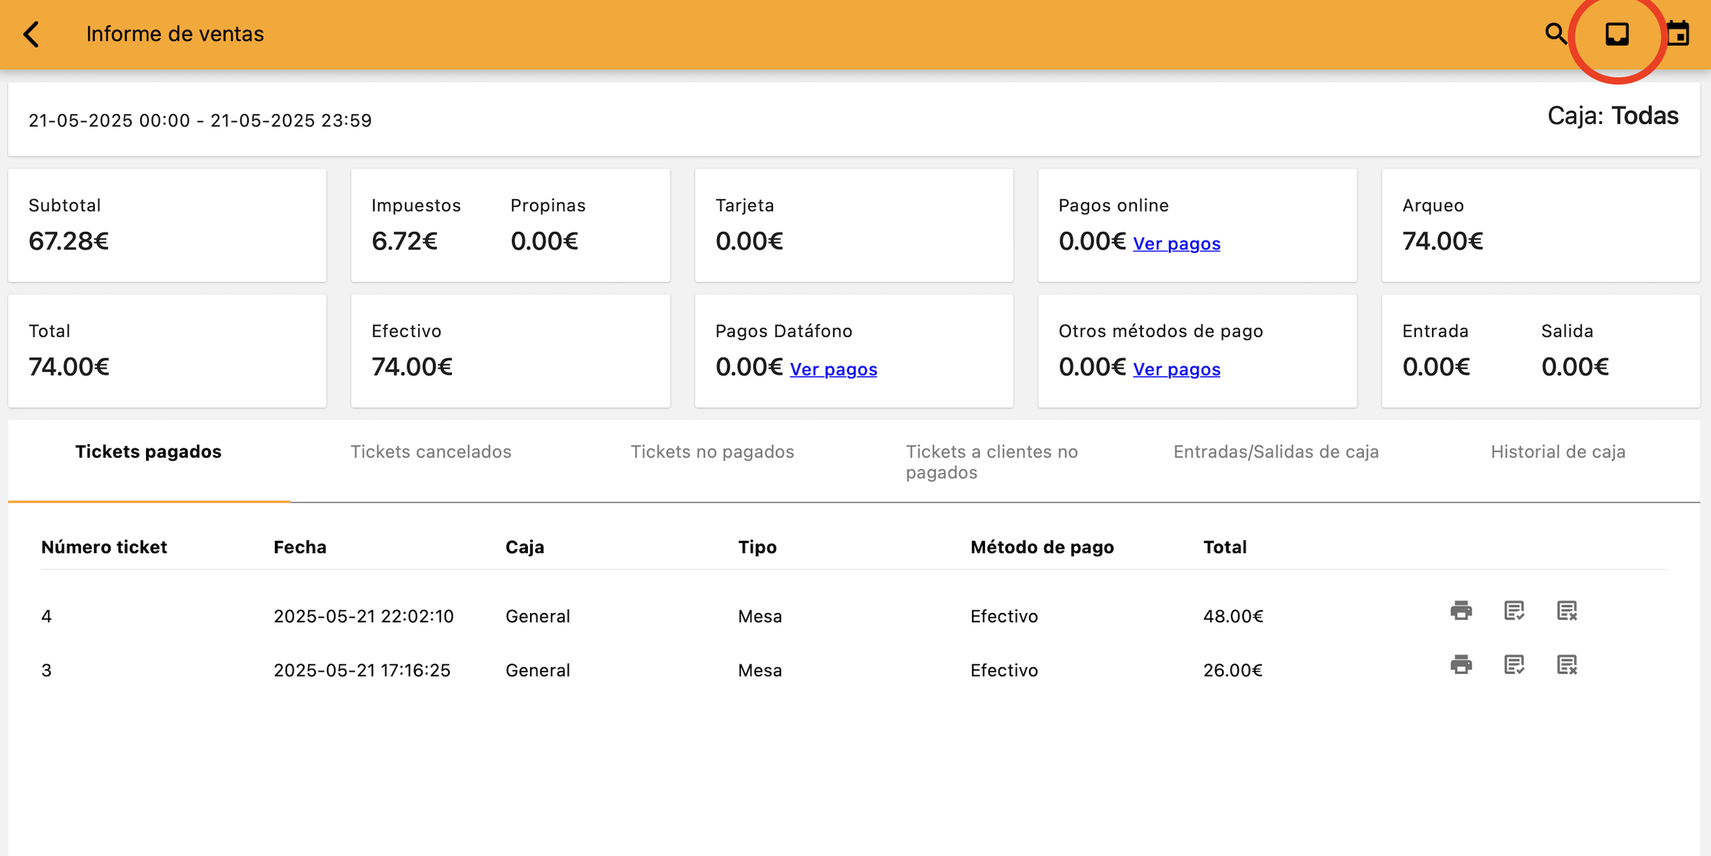Click the back arrow icon
This screenshot has width=1711, height=856.
[31, 34]
